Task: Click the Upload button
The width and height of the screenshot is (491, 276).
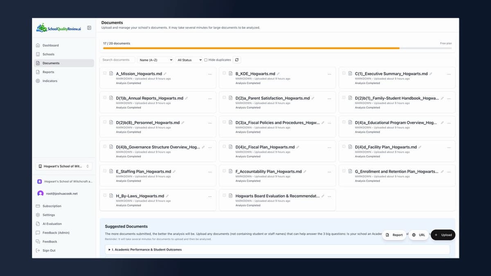Action: (x=443, y=235)
